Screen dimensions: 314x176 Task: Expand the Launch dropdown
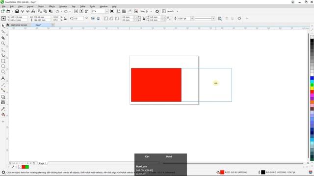pyautogui.click(x=178, y=11)
